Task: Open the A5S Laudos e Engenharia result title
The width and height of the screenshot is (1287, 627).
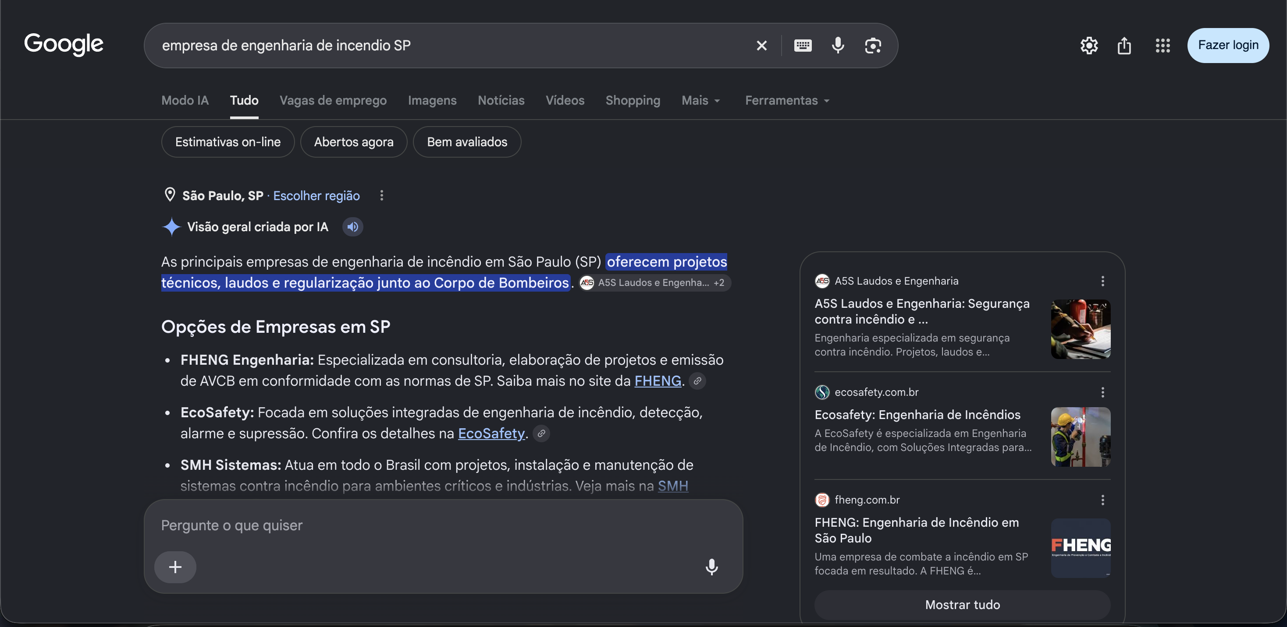Action: point(922,311)
